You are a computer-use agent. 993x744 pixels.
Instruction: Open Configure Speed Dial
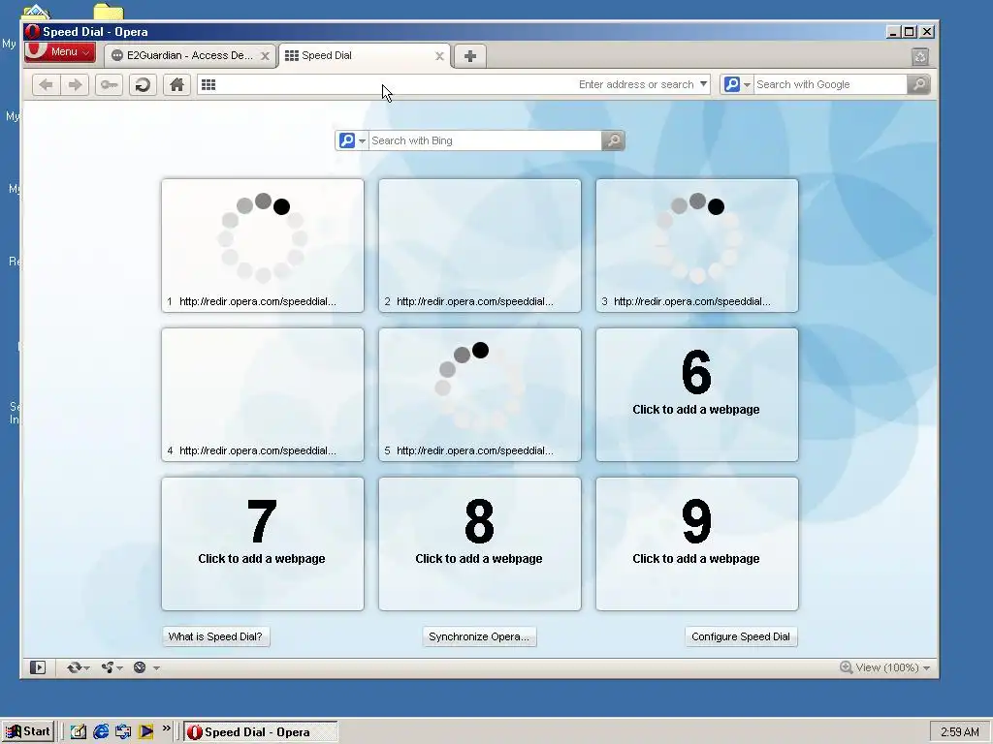point(741,636)
